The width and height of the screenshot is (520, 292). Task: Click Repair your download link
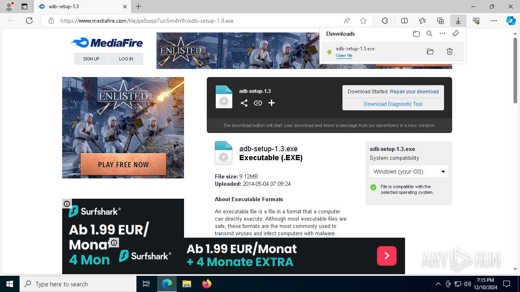414,92
